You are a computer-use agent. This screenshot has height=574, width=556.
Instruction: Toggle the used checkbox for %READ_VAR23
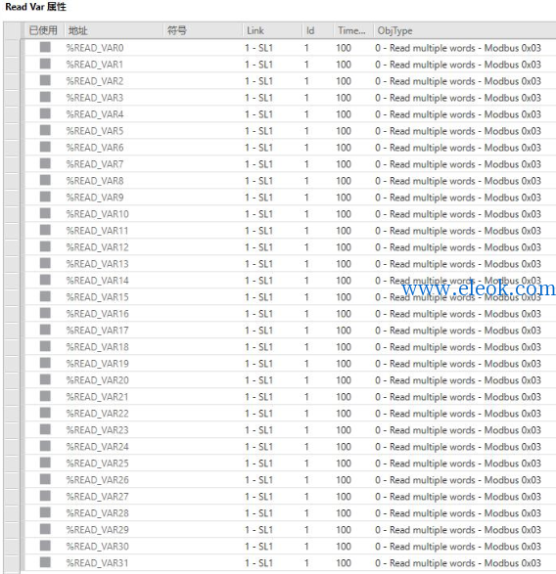[x=45, y=429]
